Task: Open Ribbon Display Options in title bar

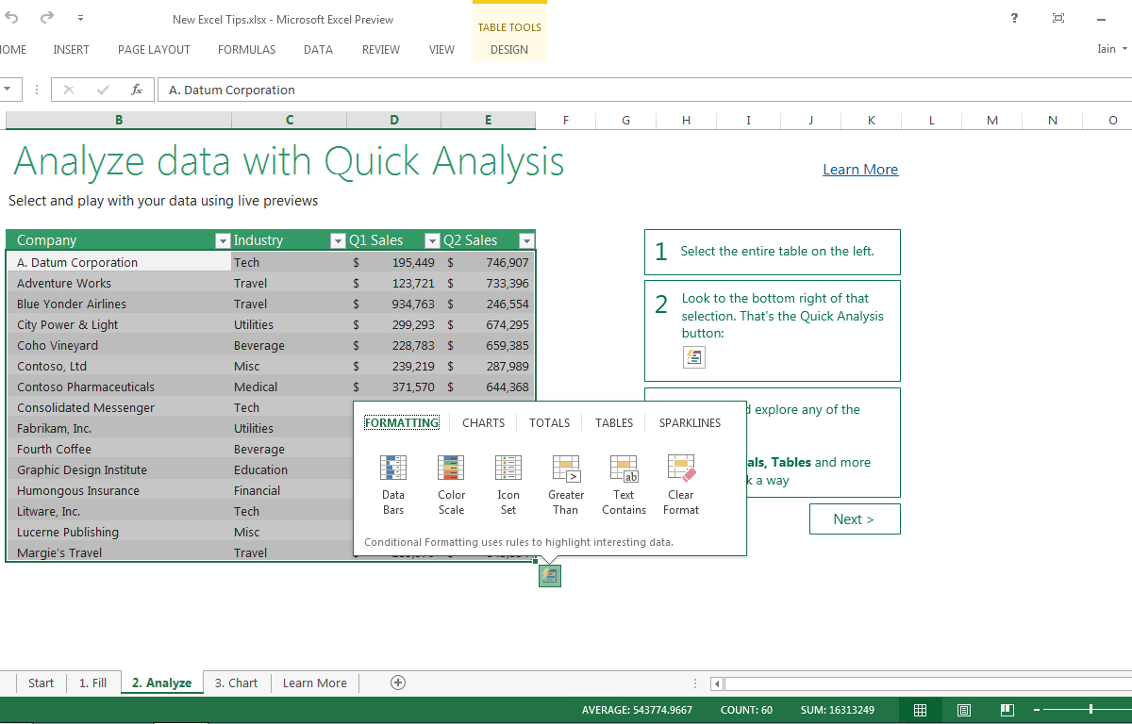Action: tap(1058, 18)
